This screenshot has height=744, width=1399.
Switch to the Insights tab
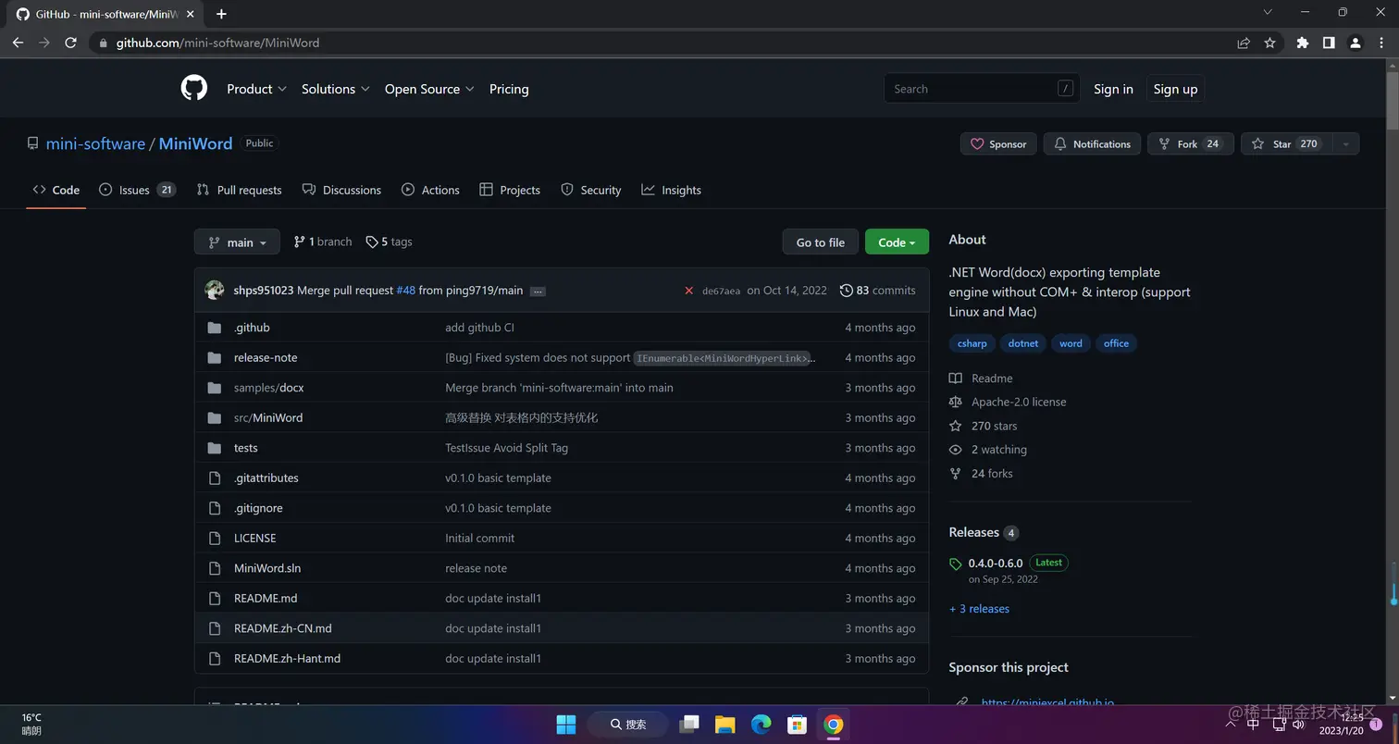pos(671,190)
